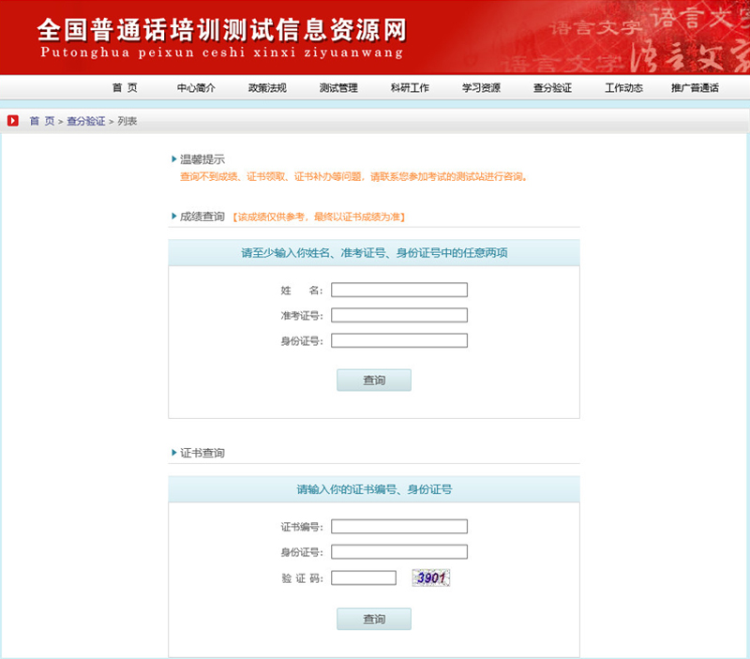Viewport: 750px width, 659px height.
Task: Click the 列表 breadcrumb text
Action: click(x=127, y=121)
